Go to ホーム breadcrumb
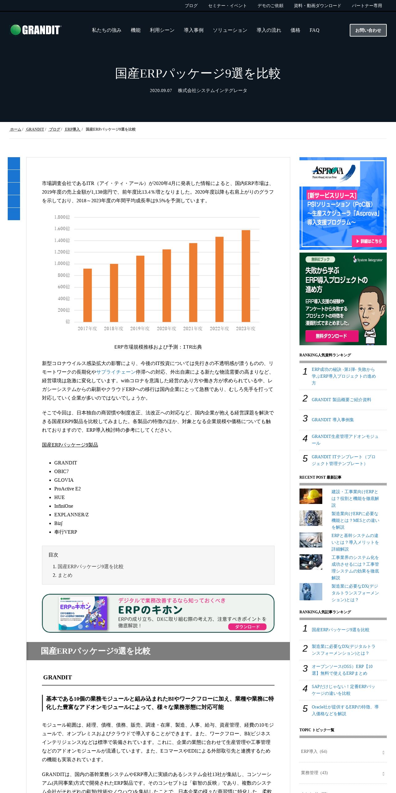This screenshot has width=396, height=793. coord(15,129)
